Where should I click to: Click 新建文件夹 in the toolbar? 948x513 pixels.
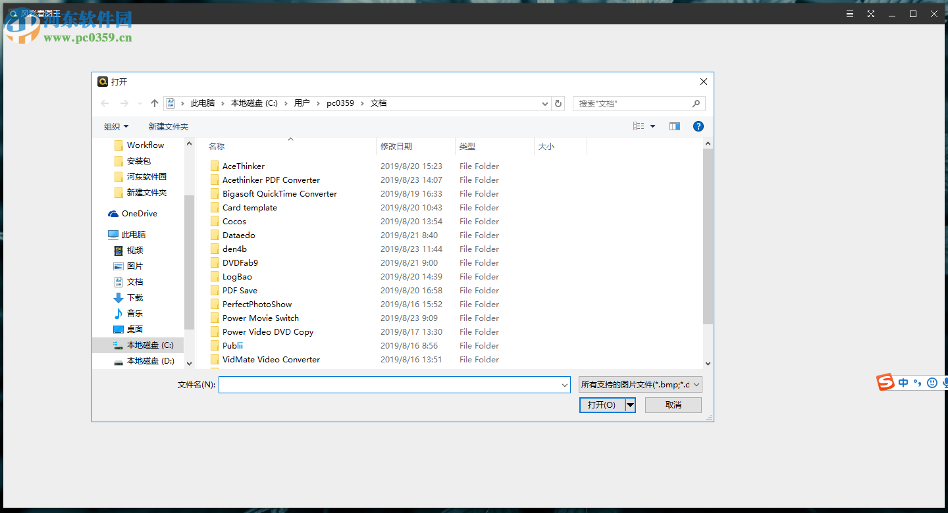pyautogui.click(x=169, y=127)
